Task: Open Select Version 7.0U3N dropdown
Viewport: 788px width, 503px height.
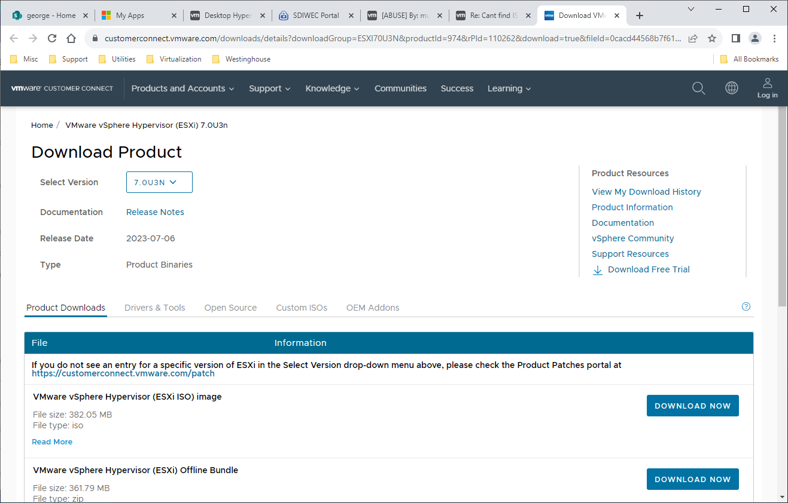Action: pyautogui.click(x=159, y=182)
